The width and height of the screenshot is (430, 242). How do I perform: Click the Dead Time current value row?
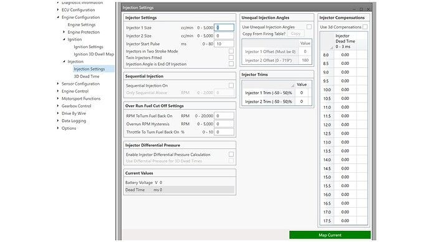[x=179, y=190]
